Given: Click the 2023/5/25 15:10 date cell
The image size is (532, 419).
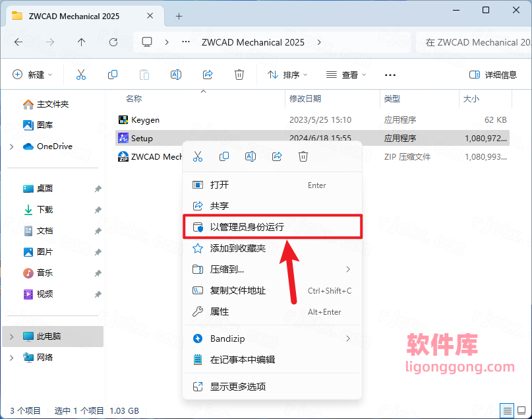Looking at the screenshot, I should pyautogui.click(x=320, y=120).
